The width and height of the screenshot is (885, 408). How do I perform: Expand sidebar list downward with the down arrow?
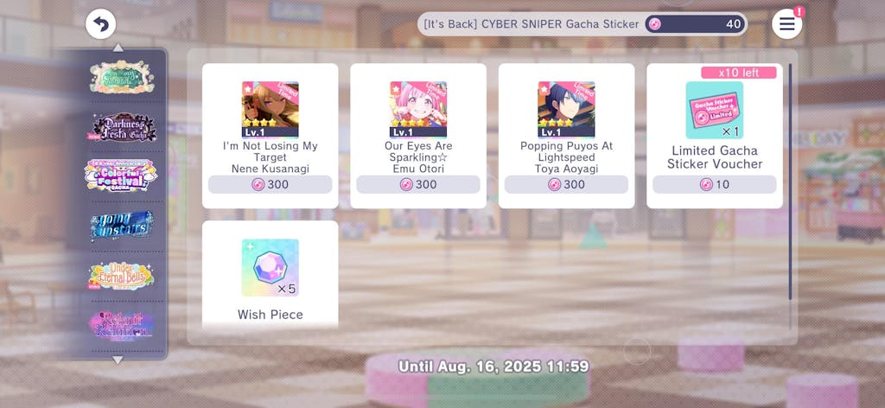click(x=118, y=360)
